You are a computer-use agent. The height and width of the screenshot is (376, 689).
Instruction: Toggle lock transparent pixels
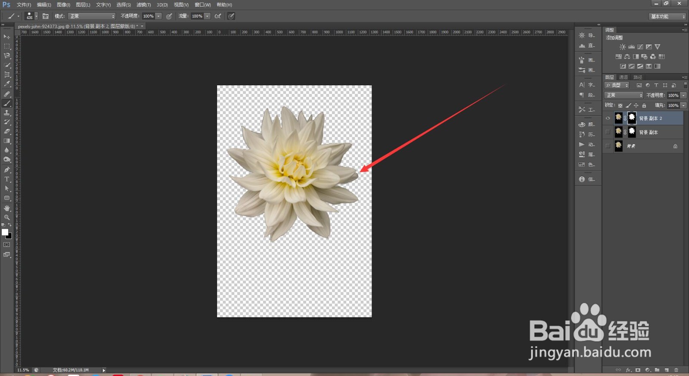[x=620, y=106]
